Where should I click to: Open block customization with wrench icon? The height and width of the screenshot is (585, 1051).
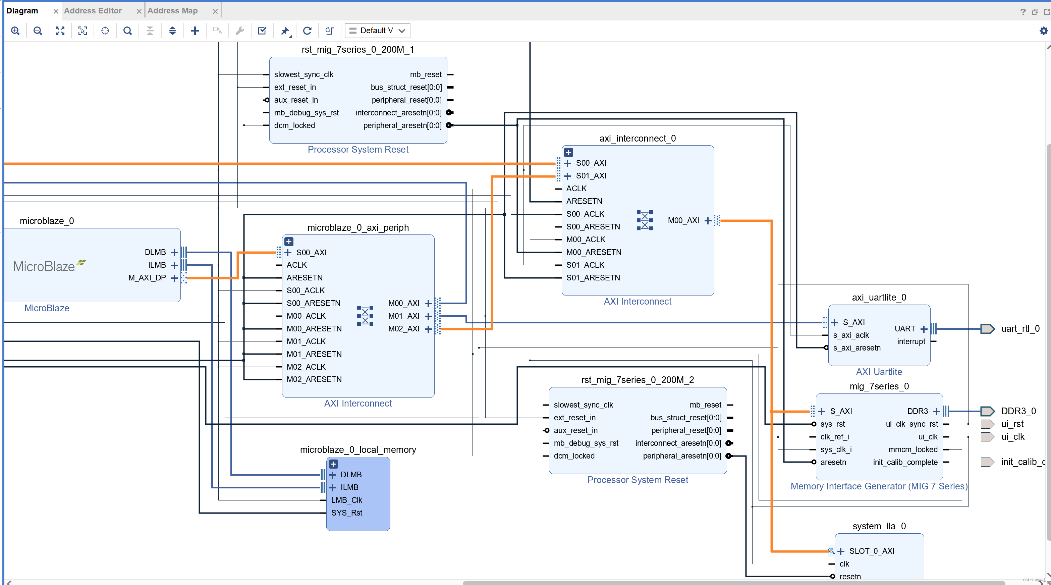click(x=239, y=31)
